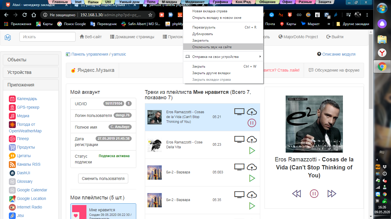Open the Веб-сайт navigation link
The height and width of the screenshot is (219, 391).
91,37
